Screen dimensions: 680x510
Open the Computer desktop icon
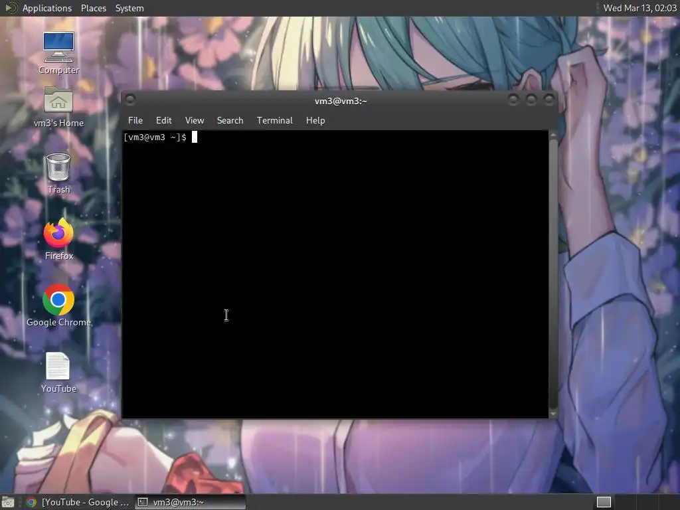[x=58, y=52]
